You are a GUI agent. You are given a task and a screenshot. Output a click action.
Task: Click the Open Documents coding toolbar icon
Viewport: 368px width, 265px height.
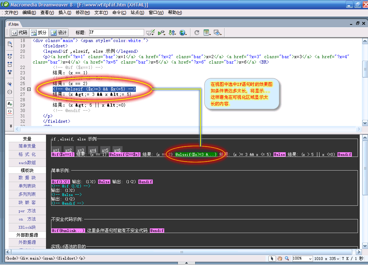pyautogui.click(x=10, y=44)
